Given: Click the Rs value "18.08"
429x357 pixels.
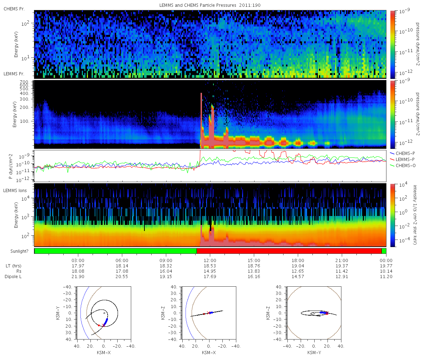Looking at the screenshot, I should [78, 271].
